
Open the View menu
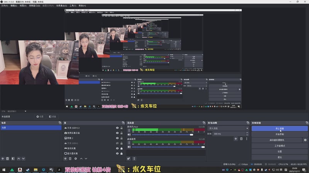tap(23, 6)
